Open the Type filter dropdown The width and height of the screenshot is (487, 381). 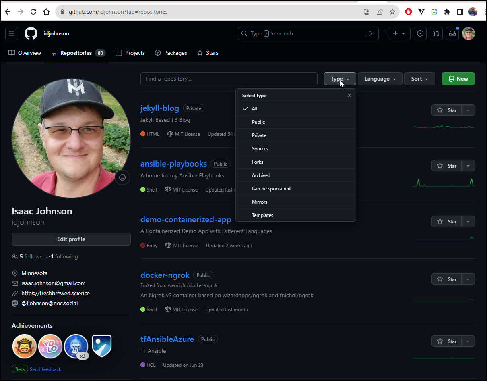pyautogui.click(x=340, y=79)
